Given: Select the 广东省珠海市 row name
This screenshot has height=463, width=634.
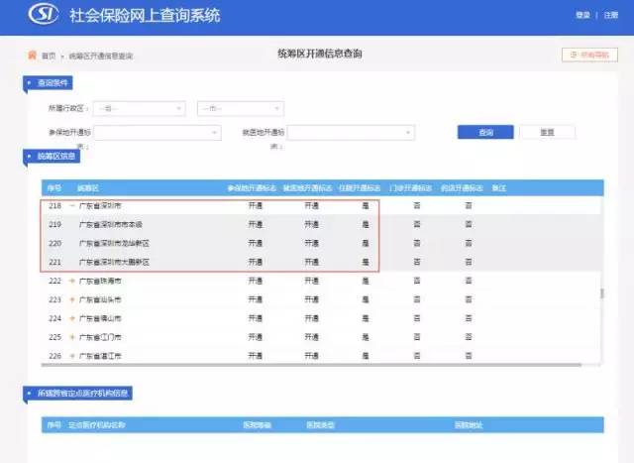Looking at the screenshot, I should [100, 281].
